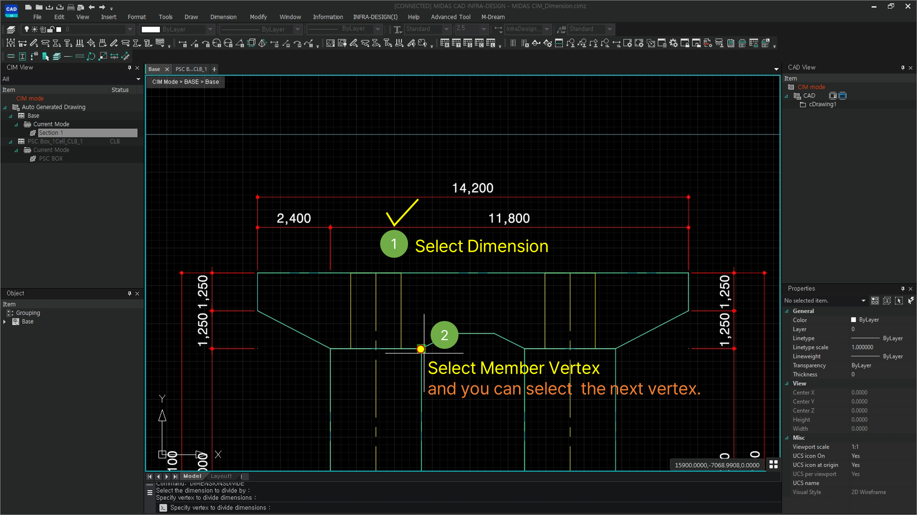Click Color ByLayer swatch in Properties
Viewport: 917px width, 515px height.
(853, 320)
